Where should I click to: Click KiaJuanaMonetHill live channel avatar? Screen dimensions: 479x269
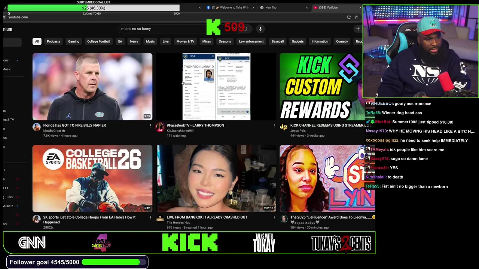160,127
